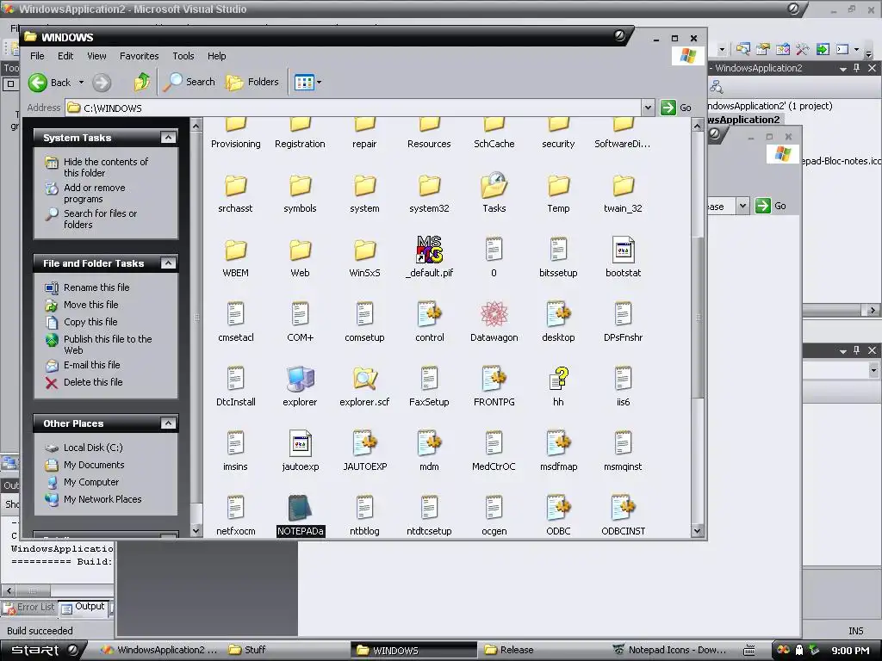Switch to Stuff taskbar window
Viewport: 882px width, 661px height.
click(247, 650)
